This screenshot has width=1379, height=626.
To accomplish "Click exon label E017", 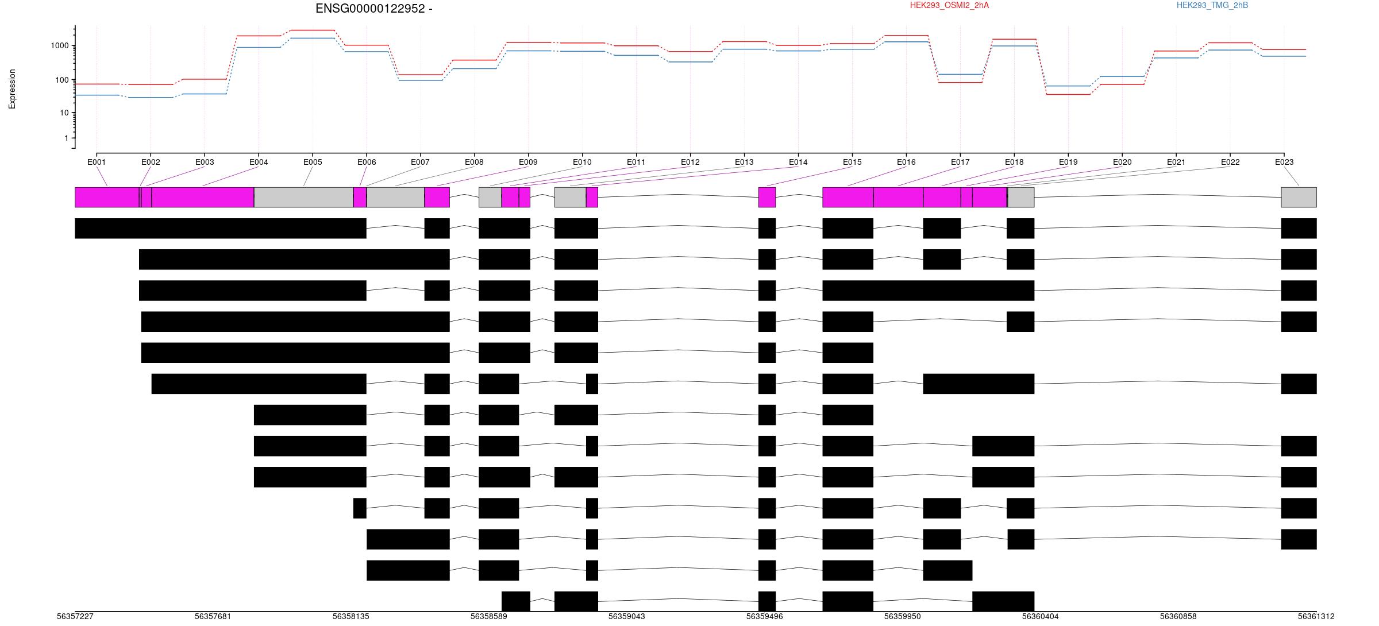I will coord(960,162).
